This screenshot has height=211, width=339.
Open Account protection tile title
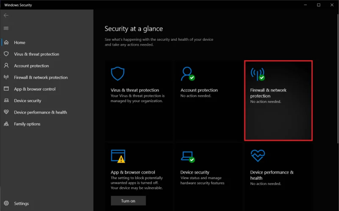point(199,90)
